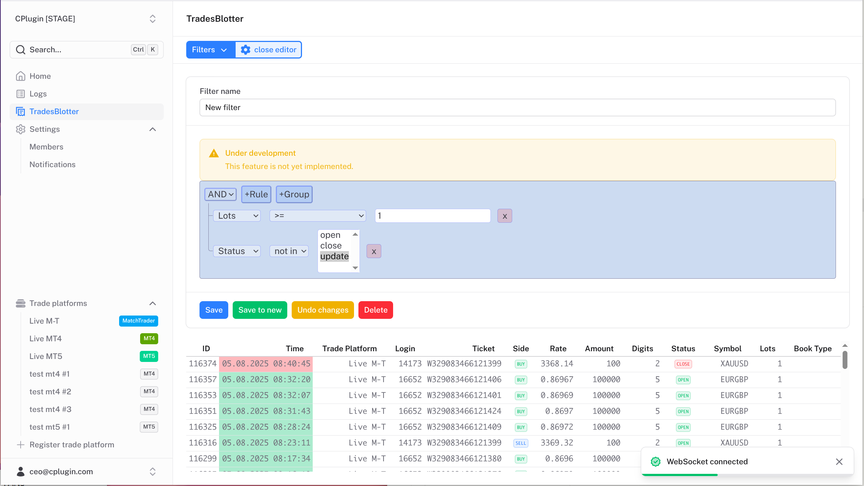Click the BUY badge in row 116357
Viewport: 864px width, 486px height.
coord(521,380)
